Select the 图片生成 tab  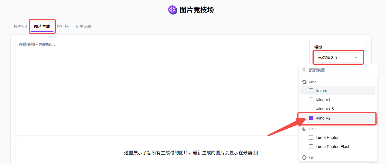[42, 27]
